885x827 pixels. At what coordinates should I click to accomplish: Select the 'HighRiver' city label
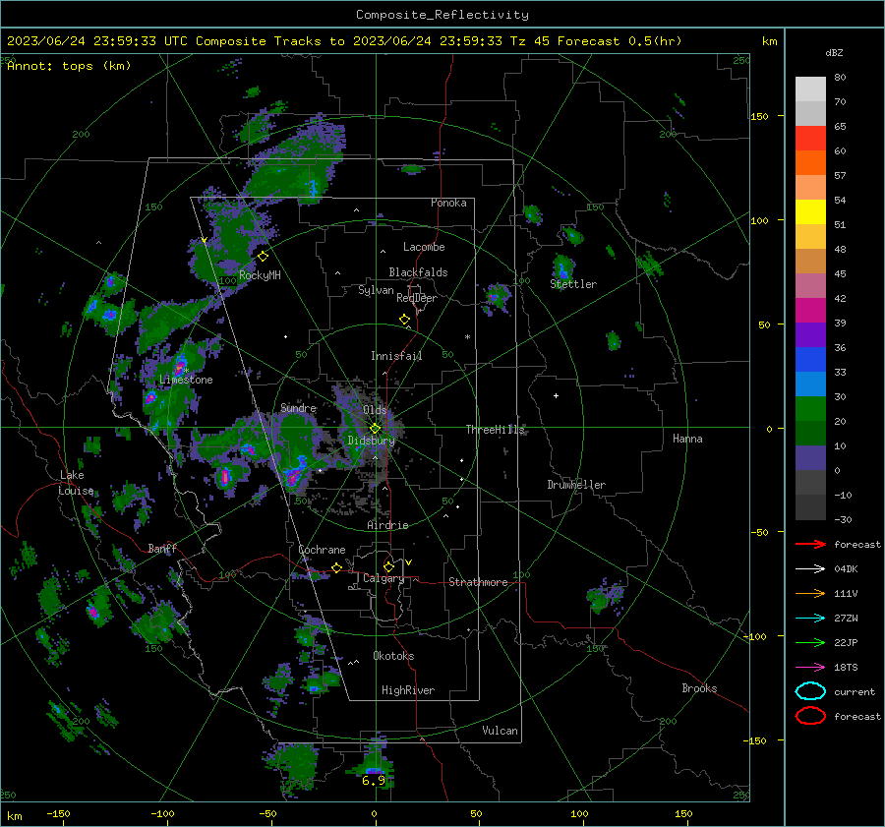click(x=408, y=690)
